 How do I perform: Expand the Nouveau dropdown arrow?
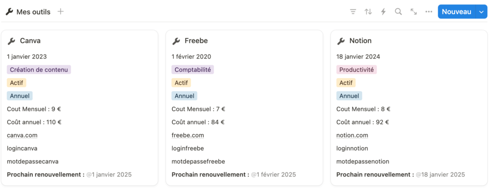point(481,12)
